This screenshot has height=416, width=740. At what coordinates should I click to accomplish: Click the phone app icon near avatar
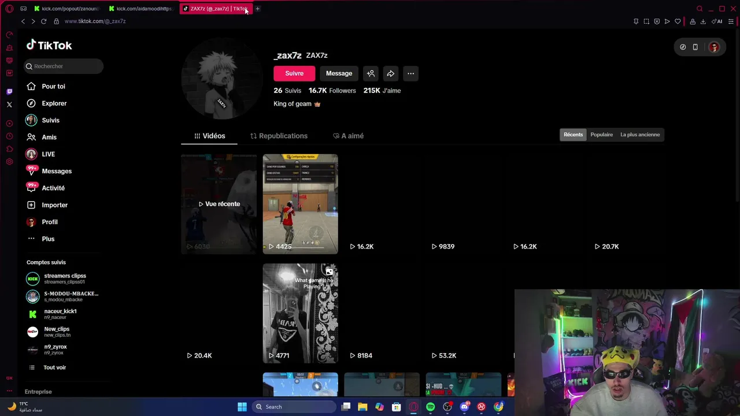[x=695, y=47]
